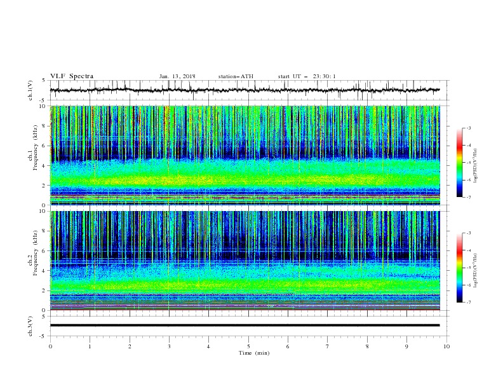The image size is (503, 389).
Task: Click the "-4" label on the ch.2 colorbar
Action: point(468,250)
